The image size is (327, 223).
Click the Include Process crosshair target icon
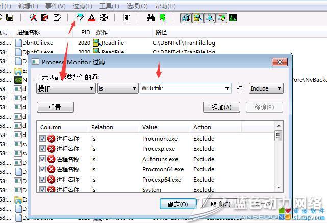[x=104, y=18]
